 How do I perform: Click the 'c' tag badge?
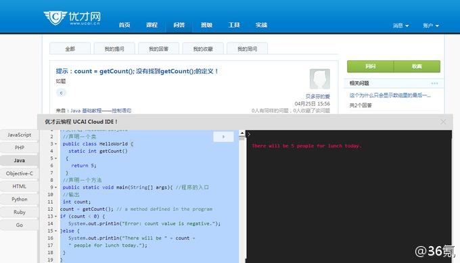tap(61, 93)
